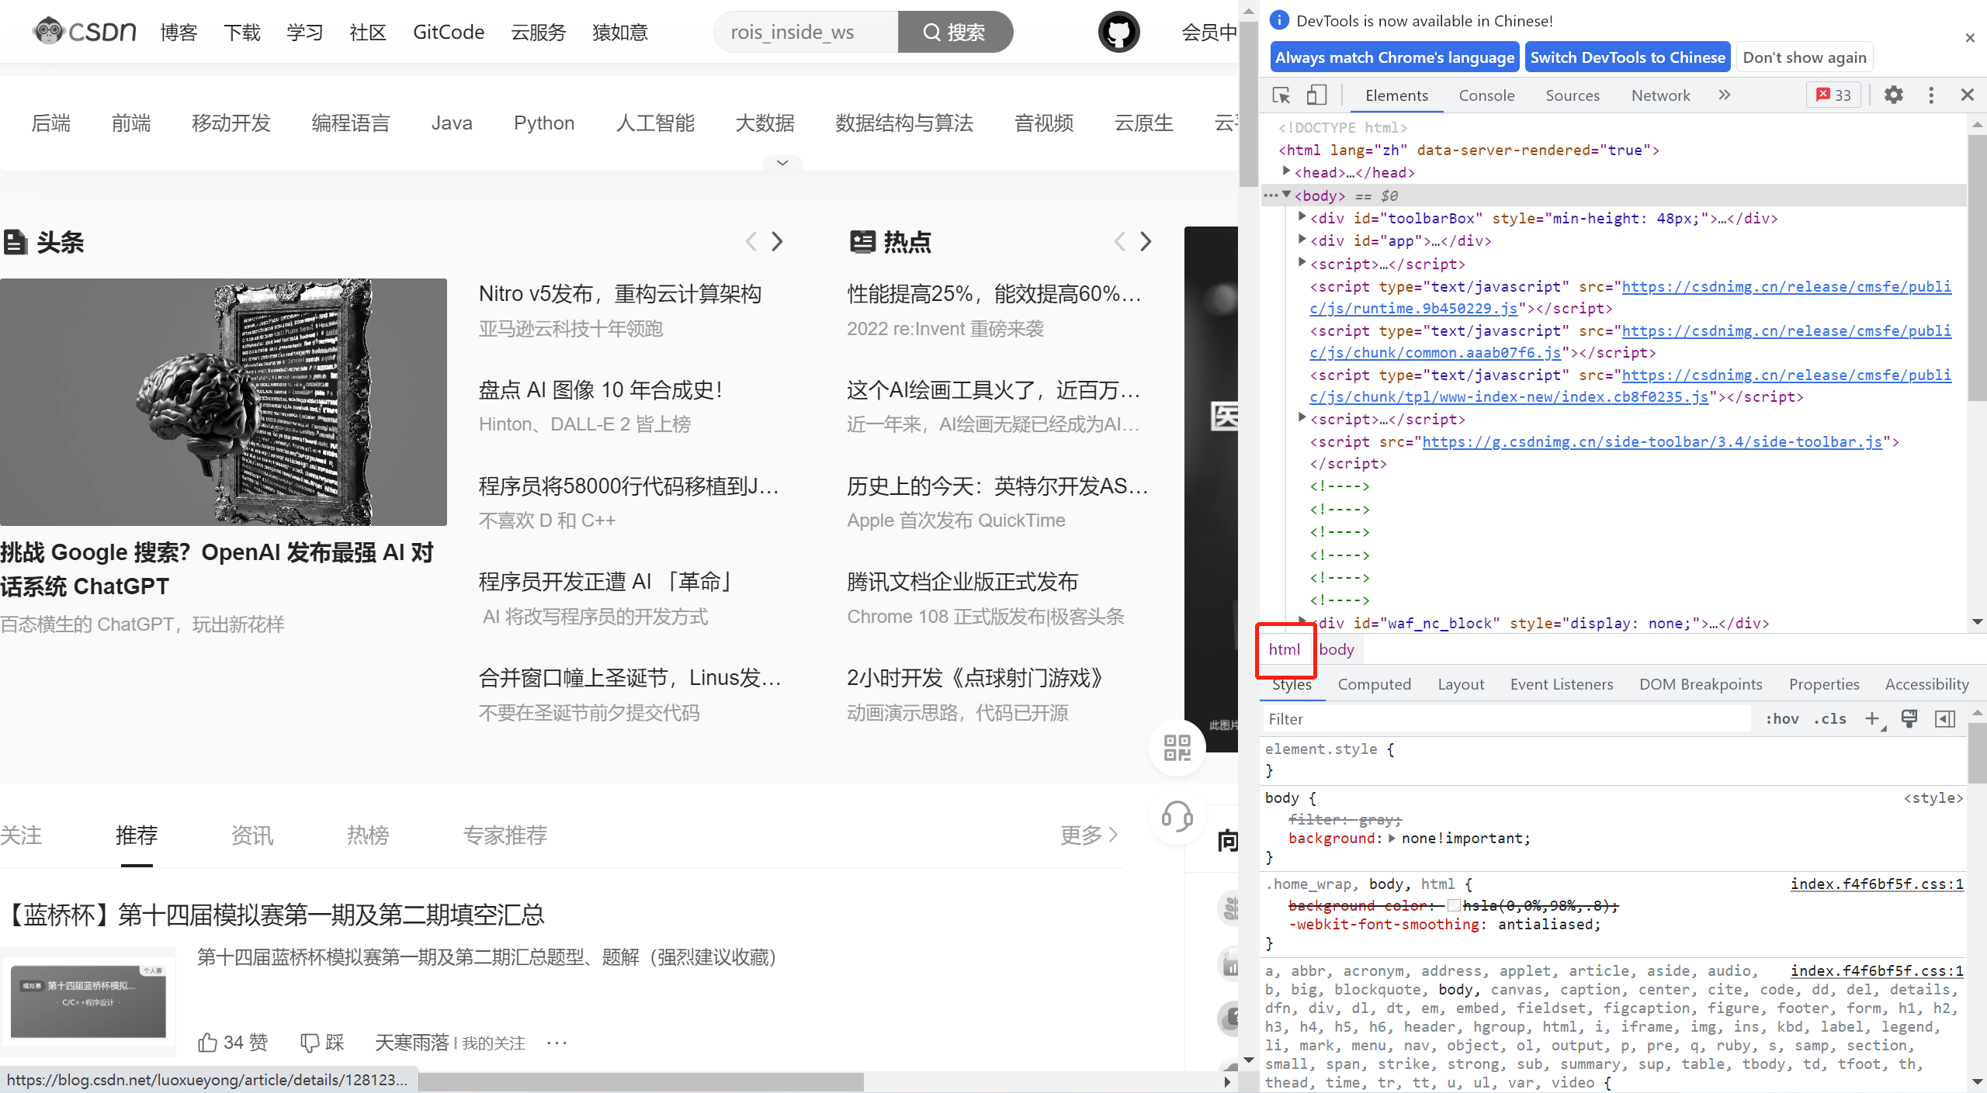1987x1093 pixels.
Task: Add a new style rule plus icon
Action: (x=1874, y=719)
